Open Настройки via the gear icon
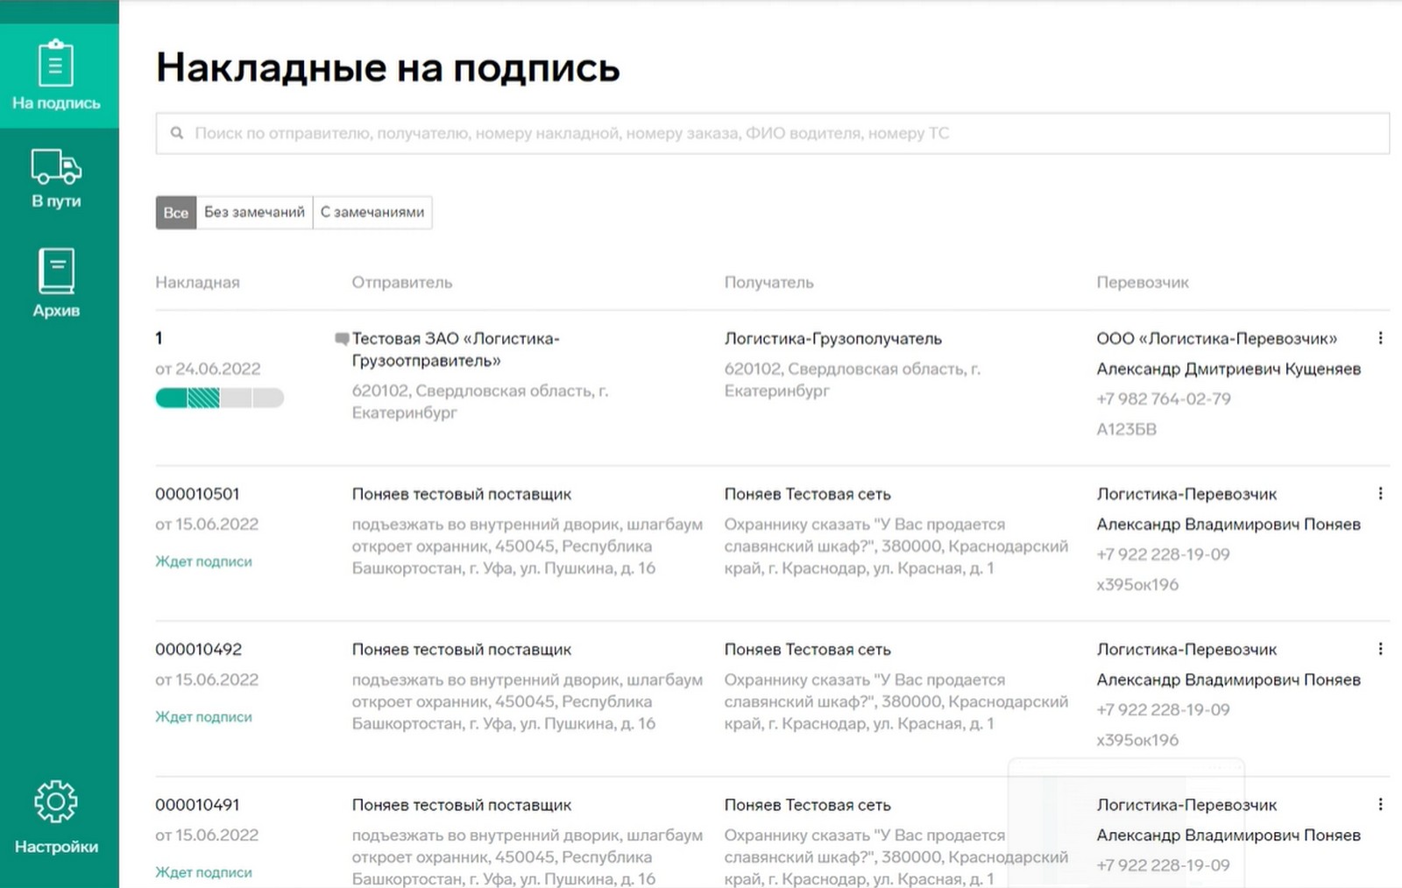The width and height of the screenshot is (1402, 888). click(56, 814)
